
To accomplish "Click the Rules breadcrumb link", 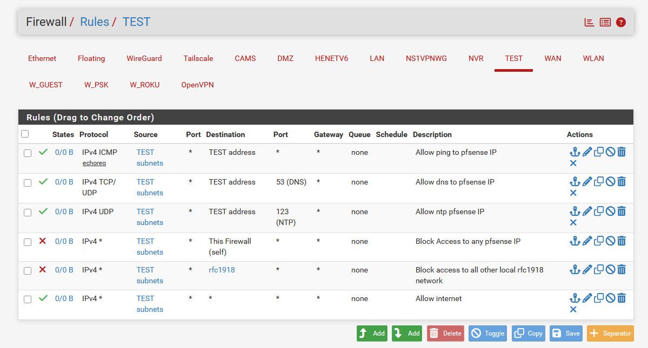I will pyautogui.click(x=95, y=22).
